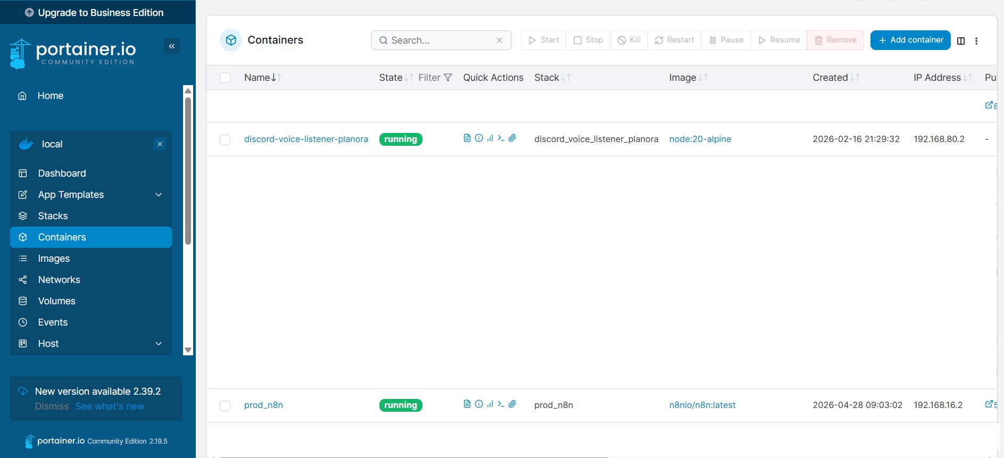This screenshot has height=458, width=1004.
Task: Open the discord-voice-listener-planora container details
Action: 306,139
